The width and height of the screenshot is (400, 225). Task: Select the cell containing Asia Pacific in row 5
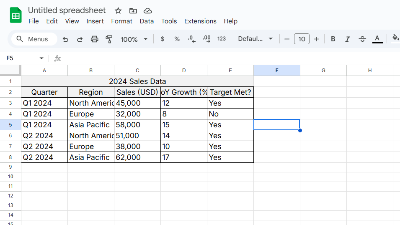pyautogui.click(x=90, y=125)
